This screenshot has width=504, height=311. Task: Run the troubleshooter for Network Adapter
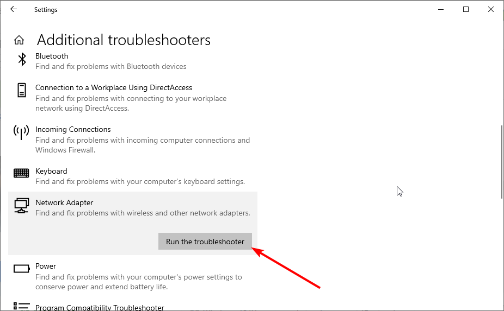[x=205, y=242]
